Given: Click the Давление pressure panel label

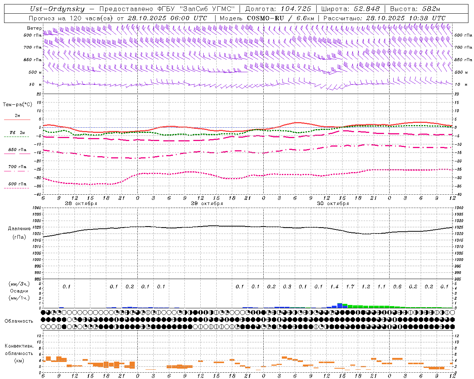Looking at the screenshot, I should pos(19,229).
